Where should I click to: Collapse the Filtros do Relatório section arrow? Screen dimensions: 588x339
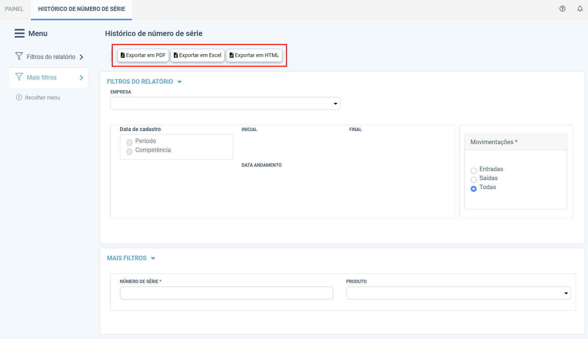coord(179,82)
